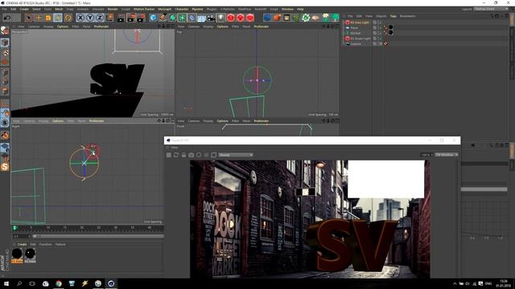
Task: Click the timeline playhead marker at frame 0
Action: pyautogui.click(x=14, y=228)
